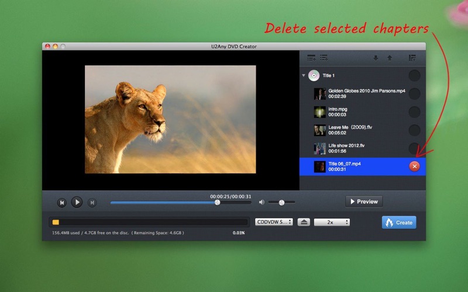
Task: Click the add chapter list icon
Action: coord(324,58)
